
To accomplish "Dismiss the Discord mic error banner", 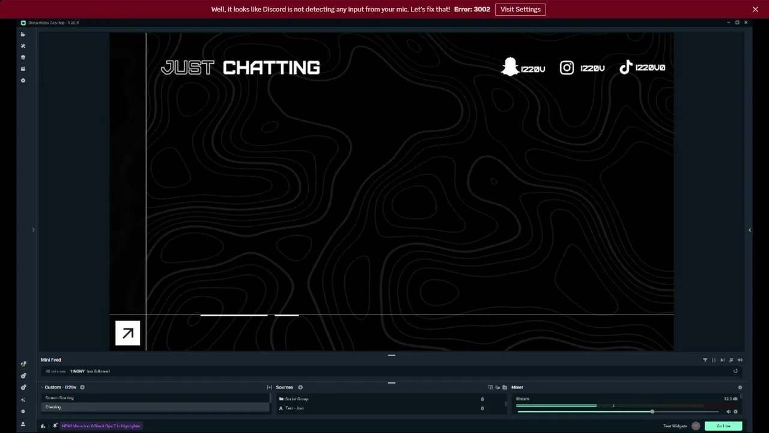I will pyautogui.click(x=755, y=9).
